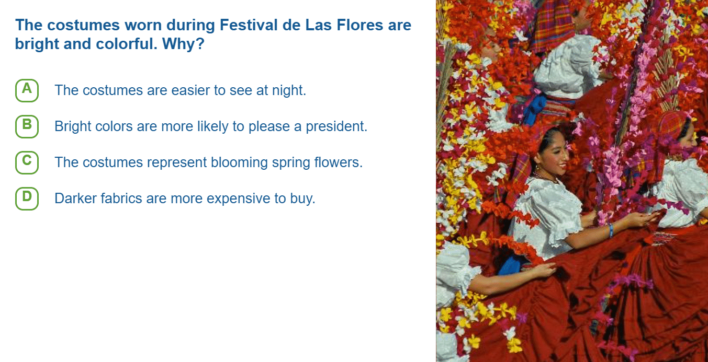Image resolution: width=708 pixels, height=362 pixels.
Task: Open the festival dancers photo
Action: point(572,181)
